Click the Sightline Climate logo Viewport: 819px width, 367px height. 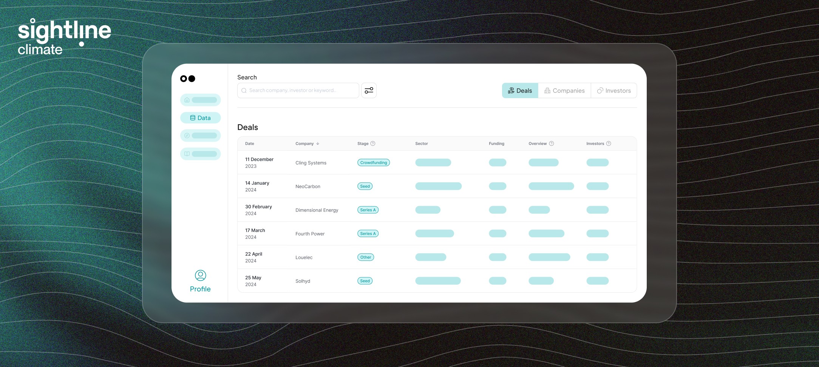pos(64,37)
